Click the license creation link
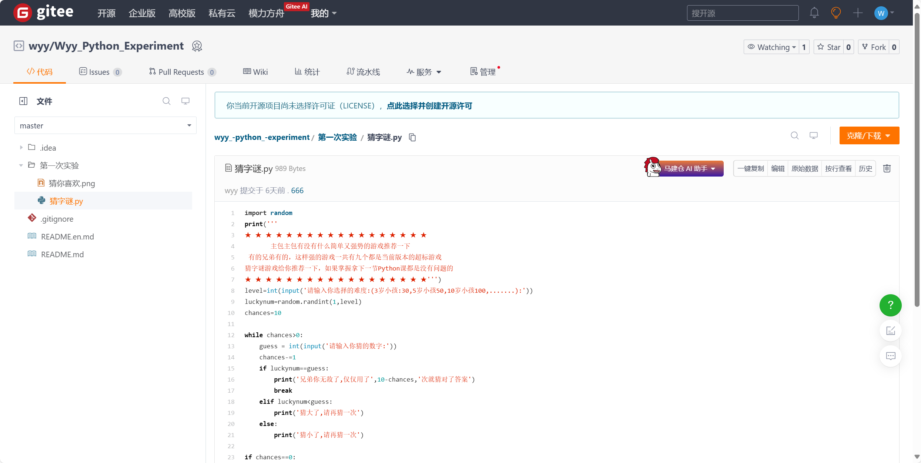921x463 pixels. click(429, 106)
